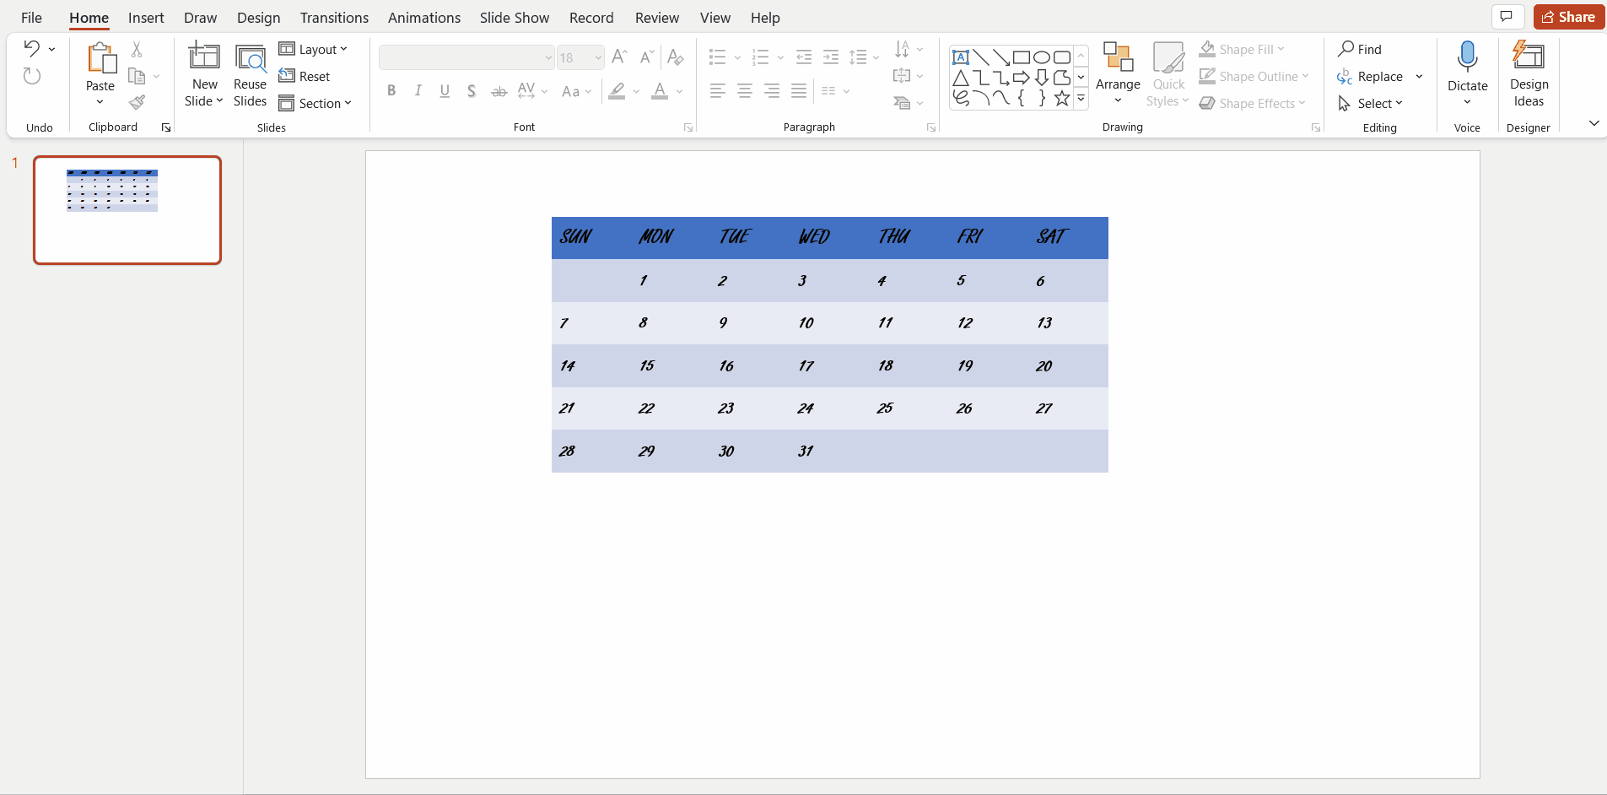Screen dimensions: 1607x795
Task: Toggle Underline formatting
Action: click(445, 91)
